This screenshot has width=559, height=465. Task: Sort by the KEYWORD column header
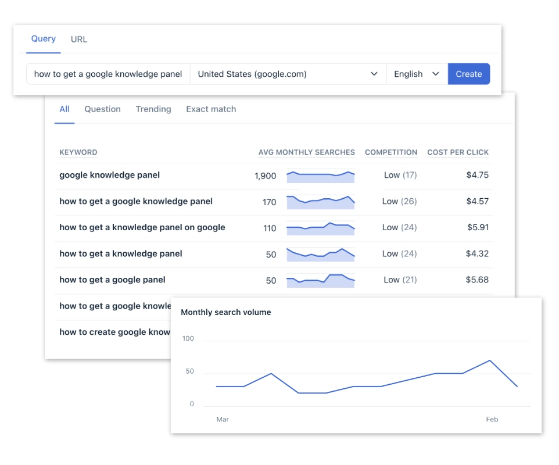point(78,152)
